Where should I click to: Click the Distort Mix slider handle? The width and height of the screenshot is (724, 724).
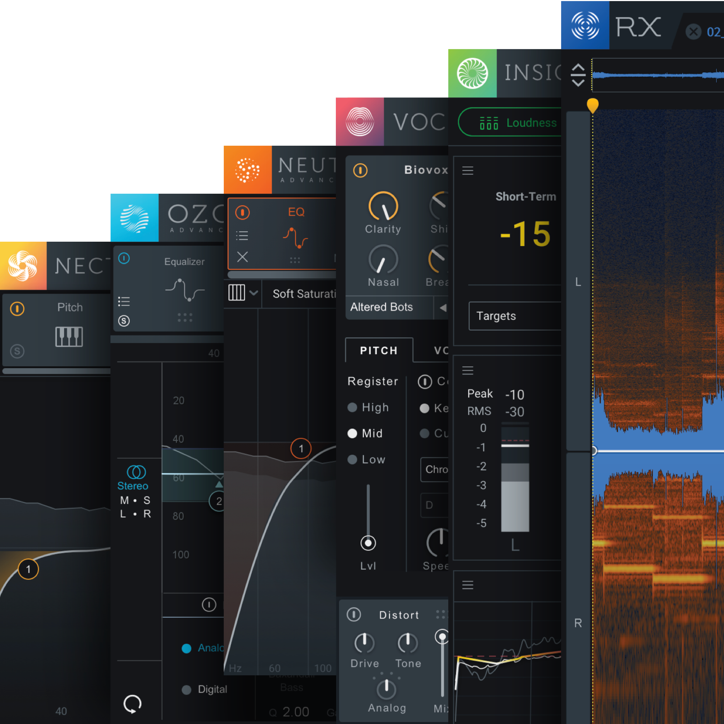tap(442, 637)
